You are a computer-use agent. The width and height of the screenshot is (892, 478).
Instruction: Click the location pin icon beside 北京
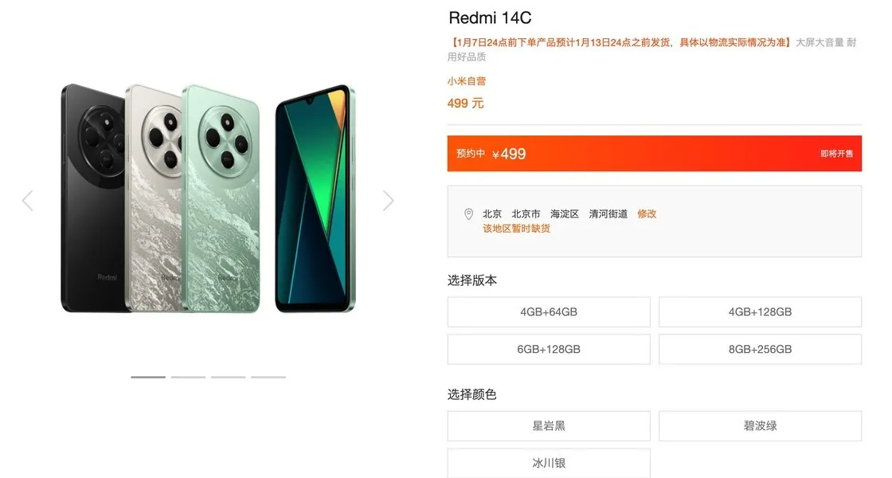469,214
